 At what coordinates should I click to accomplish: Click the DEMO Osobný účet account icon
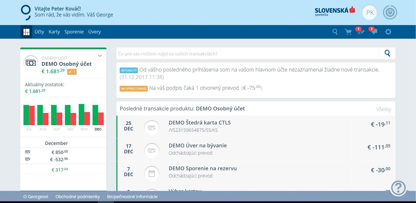(31, 63)
